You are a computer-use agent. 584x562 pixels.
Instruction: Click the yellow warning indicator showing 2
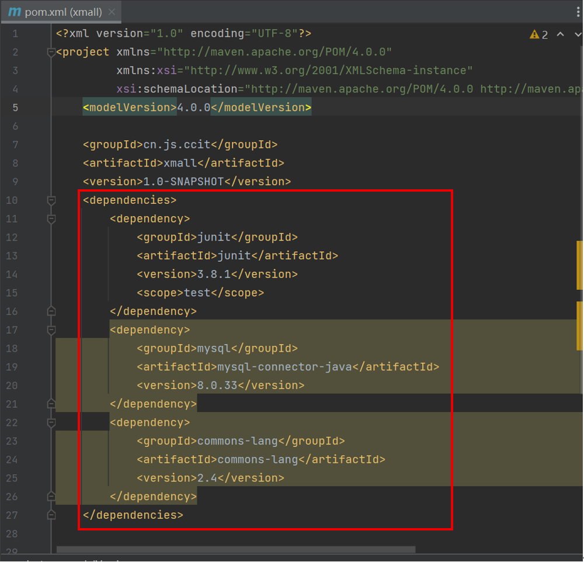(538, 34)
